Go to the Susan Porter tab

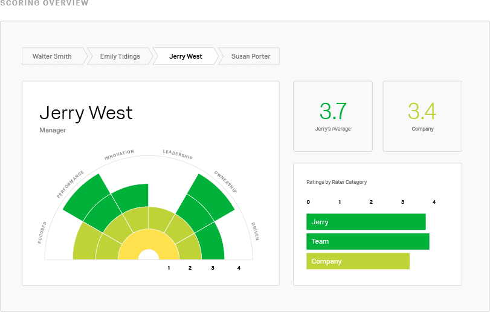[250, 56]
